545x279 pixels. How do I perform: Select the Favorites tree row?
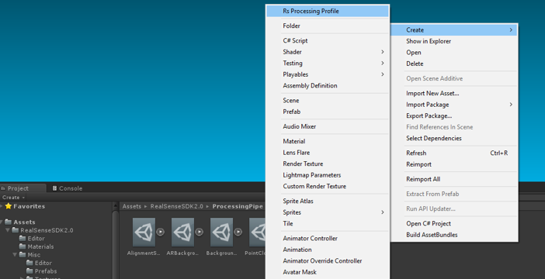56,206
